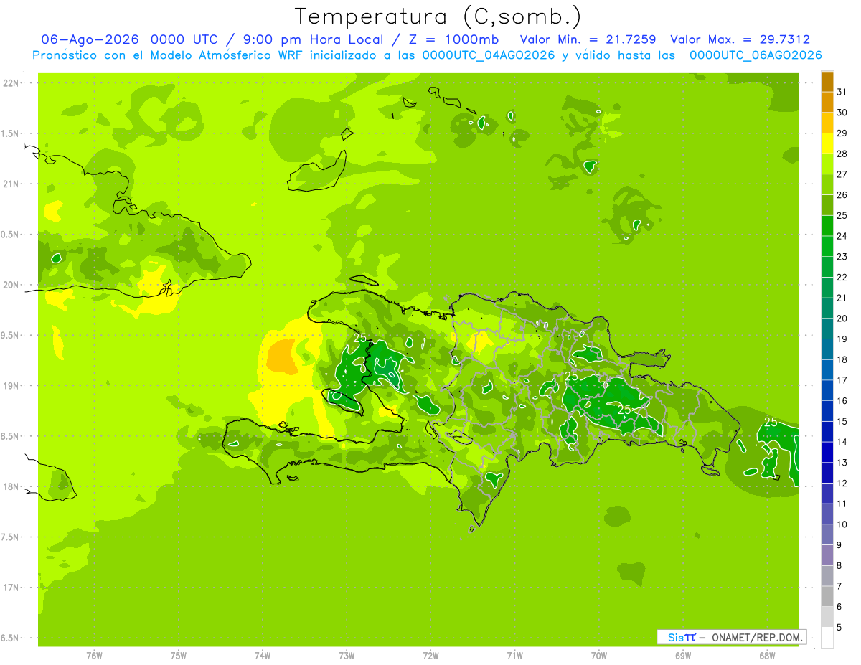Select the "68W" longitude axis label
This screenshot has width=861, height=665.
pos(767,656)
